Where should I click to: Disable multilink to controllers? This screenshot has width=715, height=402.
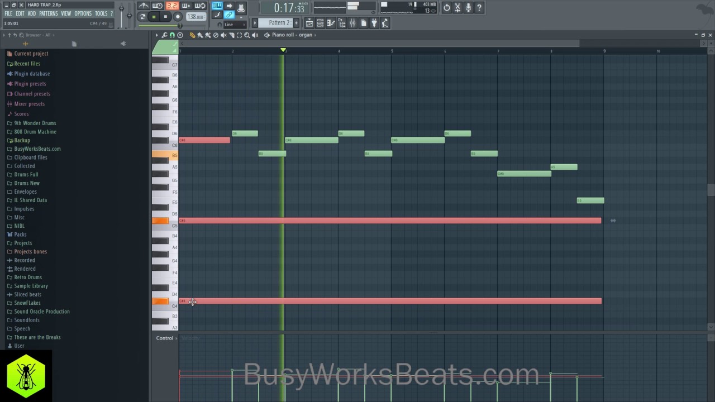click(229, 15)
